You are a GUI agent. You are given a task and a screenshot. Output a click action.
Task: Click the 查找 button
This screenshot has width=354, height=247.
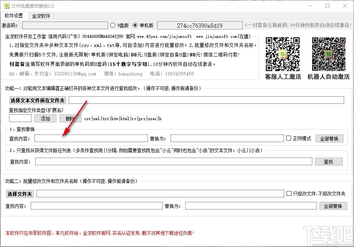(x=329, y=161)
